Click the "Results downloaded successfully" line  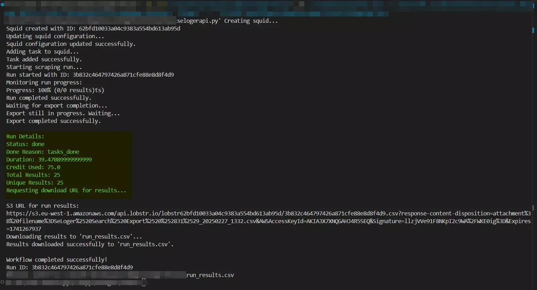pyautogui.click(x=90, y=244)
